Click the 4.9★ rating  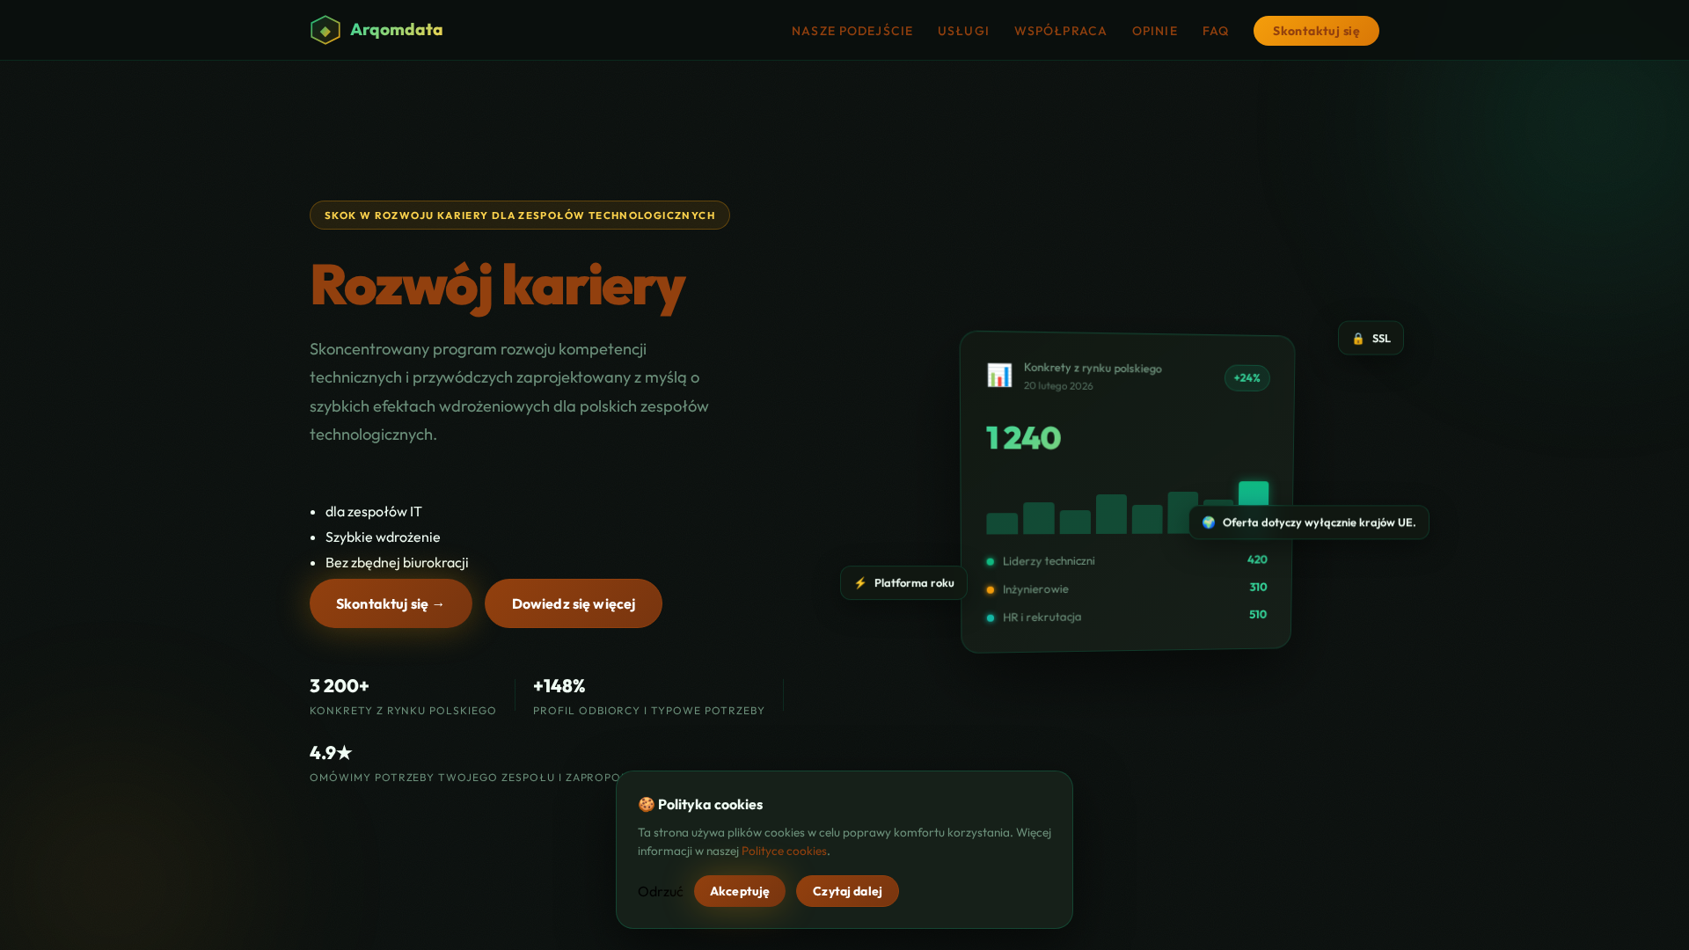point(331,752)
